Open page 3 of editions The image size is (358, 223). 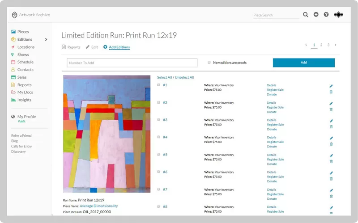point(328,45)
